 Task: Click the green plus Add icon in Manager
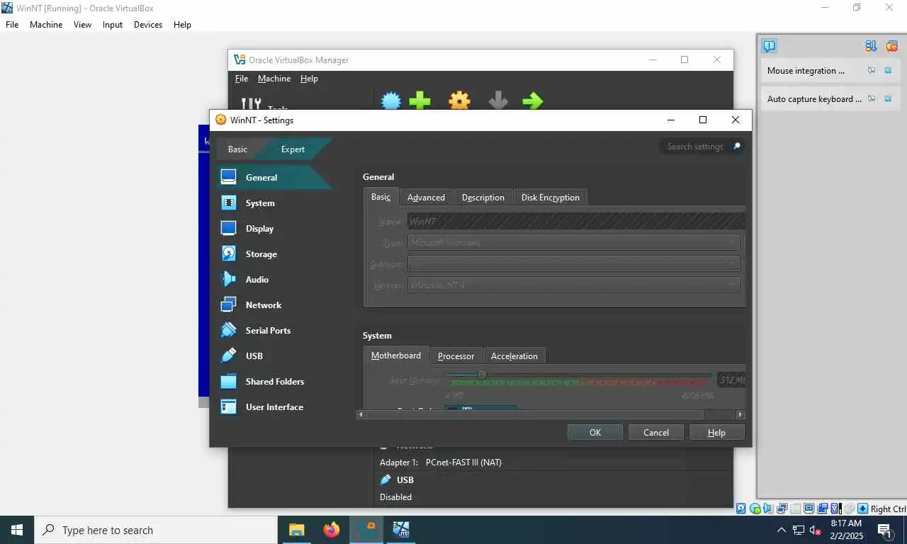pyautogui.click(x=420, y=101)
